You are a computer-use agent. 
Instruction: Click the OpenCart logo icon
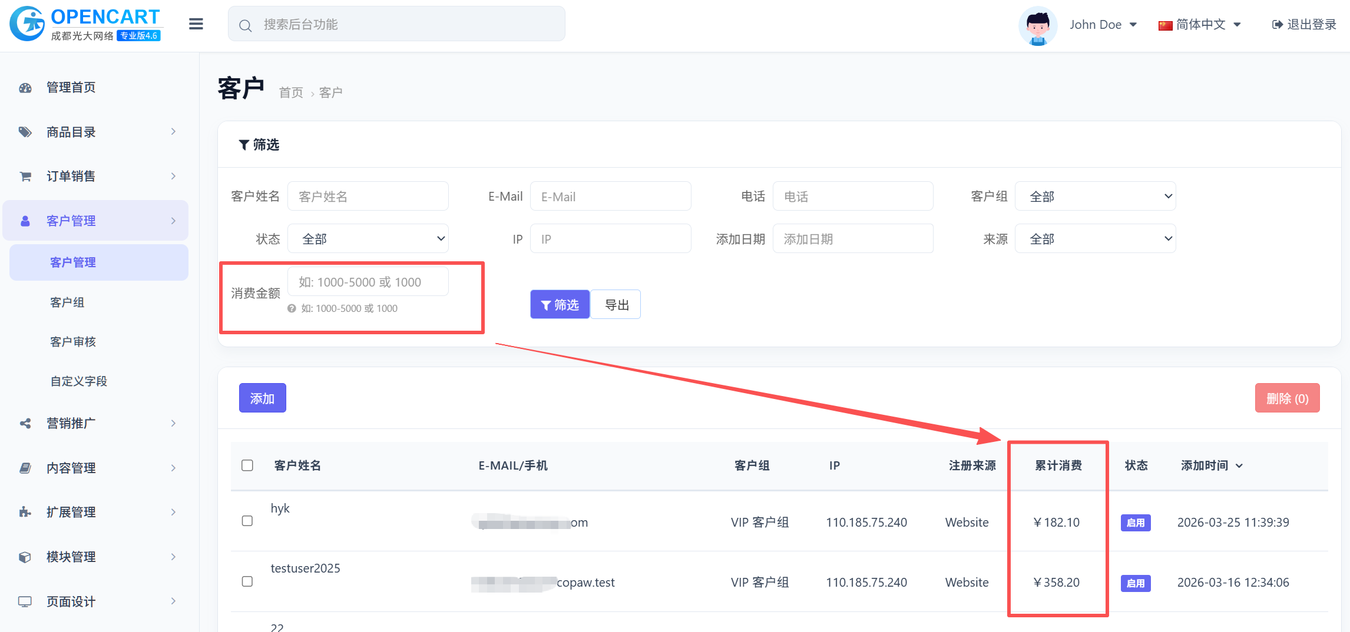(x=28, y=24)
